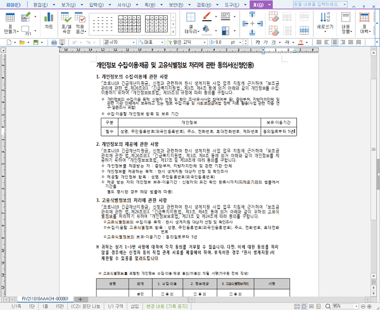Screen dimensions: 380x310
Task: Open the 편집(E) menu
Action: click(x=41, y=4)
